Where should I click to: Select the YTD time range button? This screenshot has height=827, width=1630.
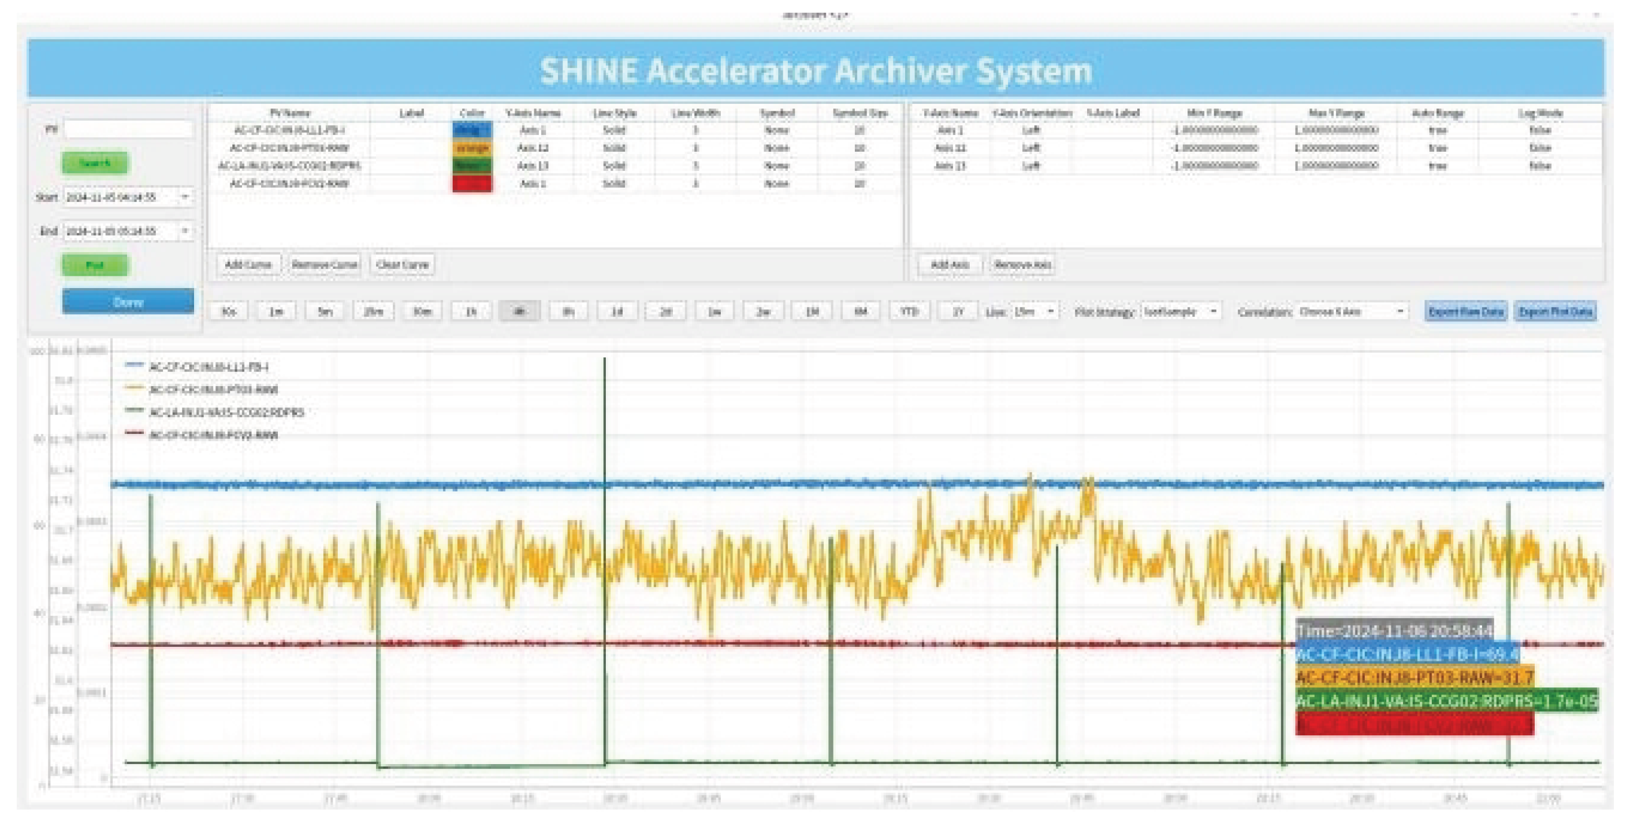click(909, 312)
